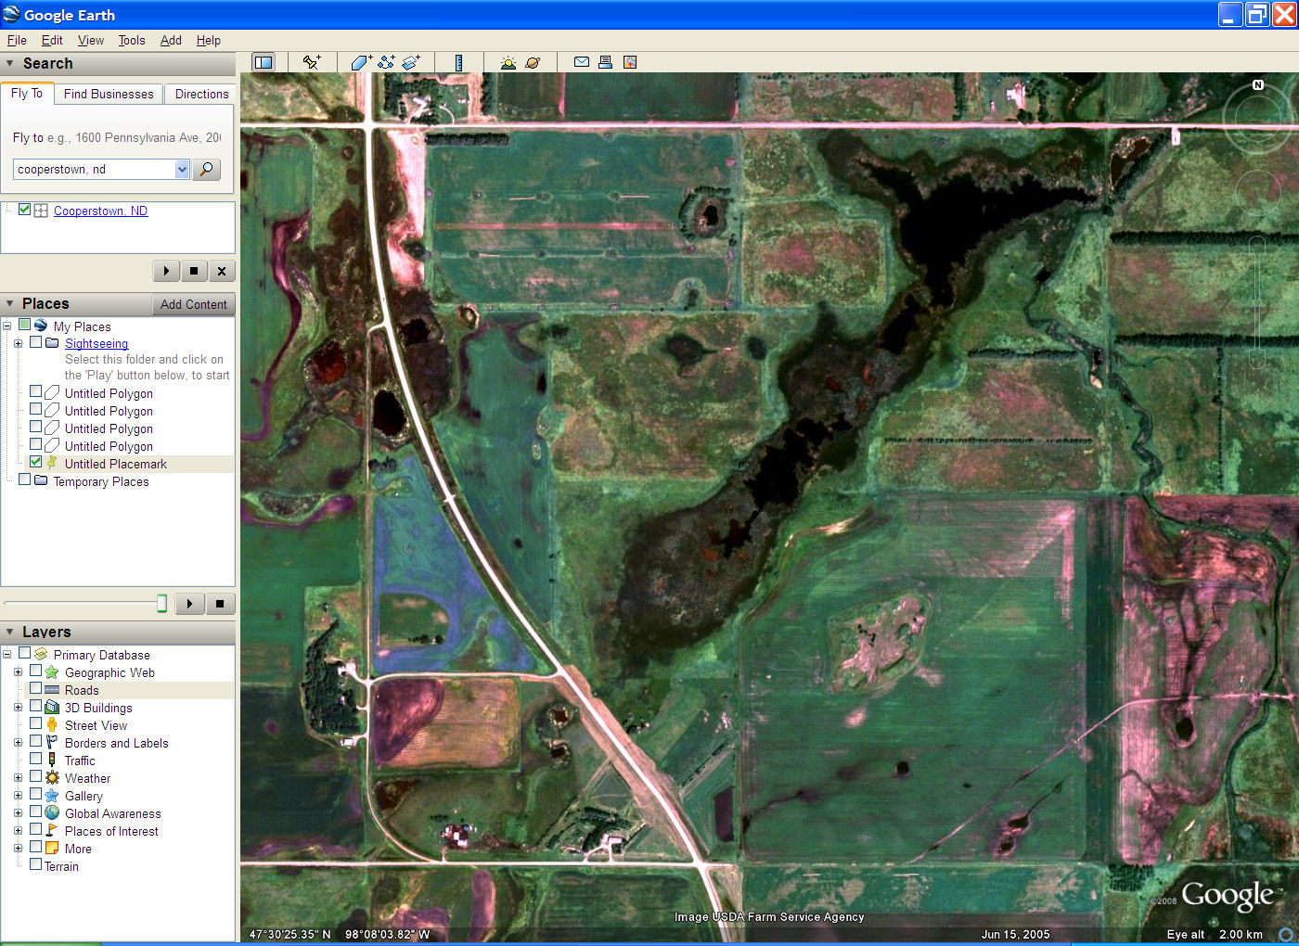This screenshot has width=1299, height=946.
Task: Click the search magnifier button
Action: click(206, 169)
